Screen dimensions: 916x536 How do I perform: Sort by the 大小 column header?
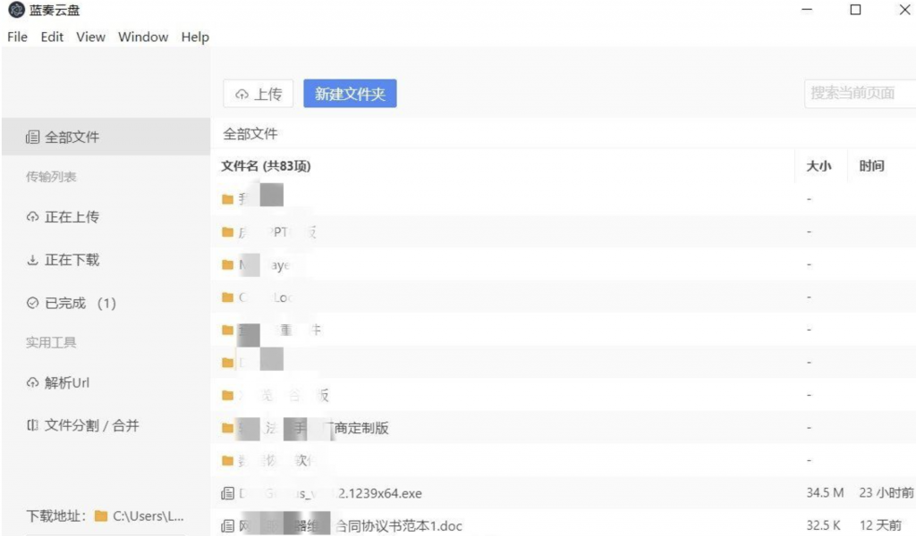point(818,166)
